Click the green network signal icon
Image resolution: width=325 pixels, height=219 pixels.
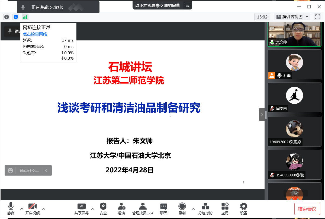click(x=25, y=17)
